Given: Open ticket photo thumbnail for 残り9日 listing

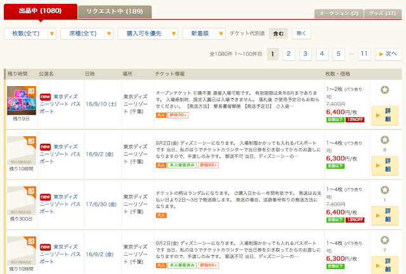Looking at the screenshot, I should click(22, 101).
